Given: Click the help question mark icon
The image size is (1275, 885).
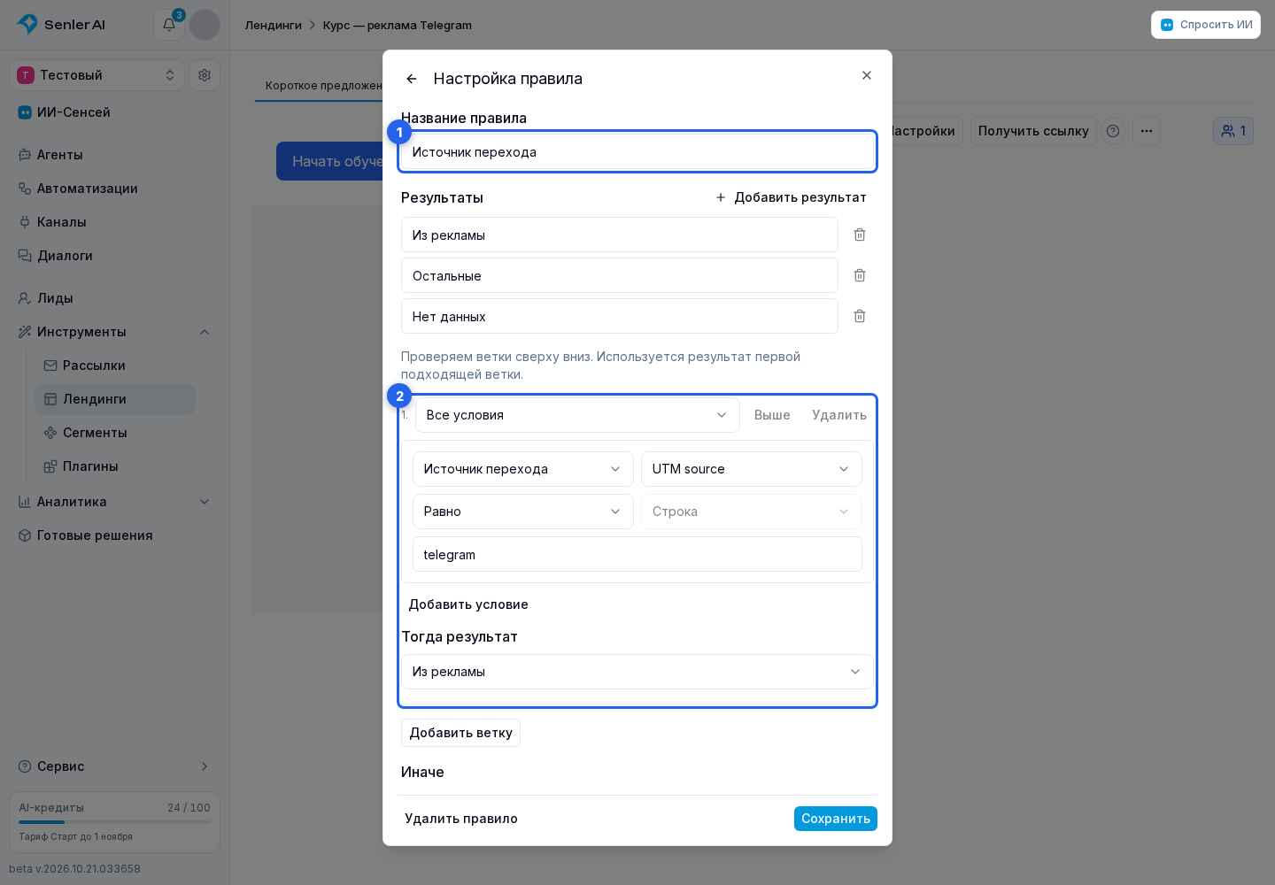Looking at the screenshot, I should 1113,131.
